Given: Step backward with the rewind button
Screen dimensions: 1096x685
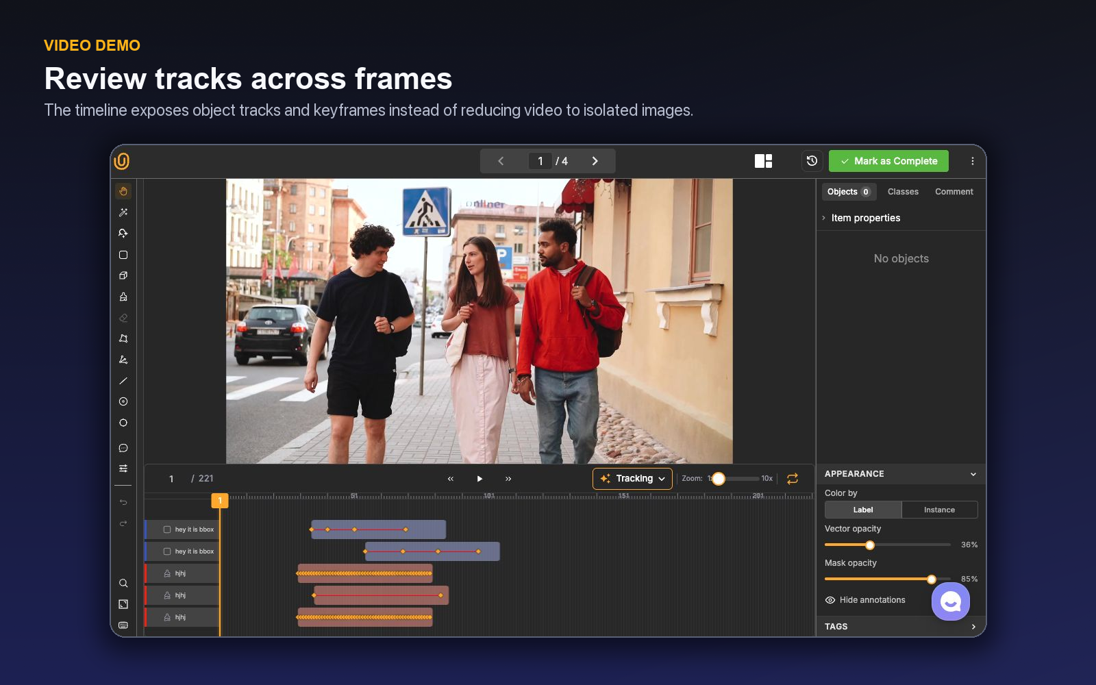Looking at the screenshot, I should [451, 479].
